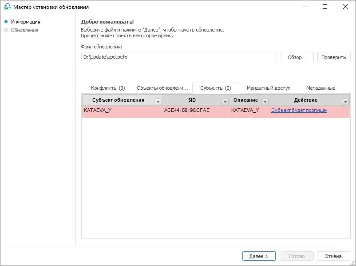This screenshot has height=266, width=356.
Task: Select the Информация step in sidebar
Action: click(x=26, y=22)
